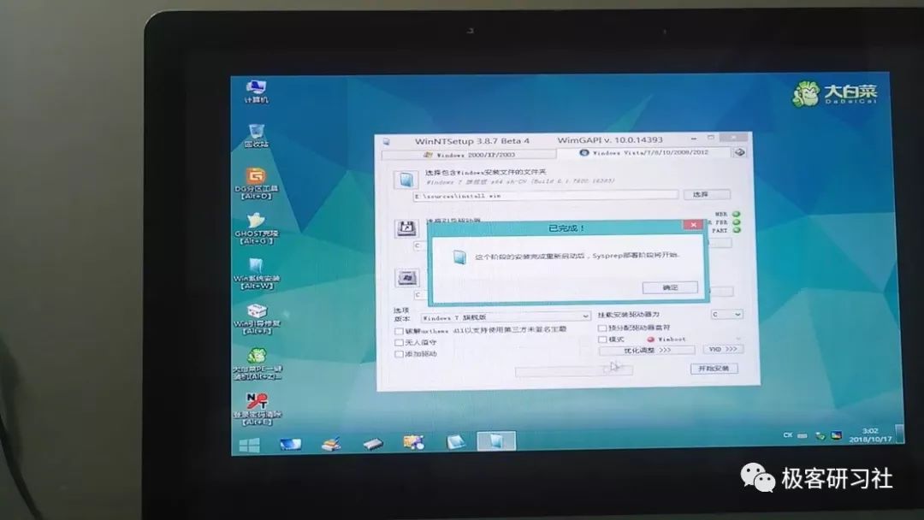Click the green MBR status light
Image resolution: width=924 pixels, height=520 pixels.
coord(736,215)
